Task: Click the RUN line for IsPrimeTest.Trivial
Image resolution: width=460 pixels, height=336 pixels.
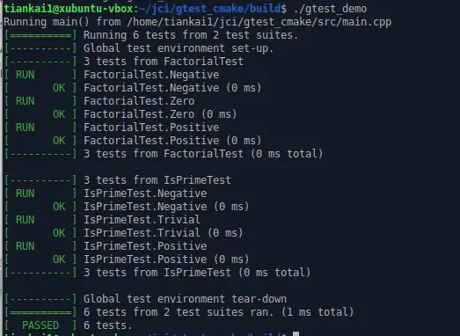Action: tap(102, 220)
